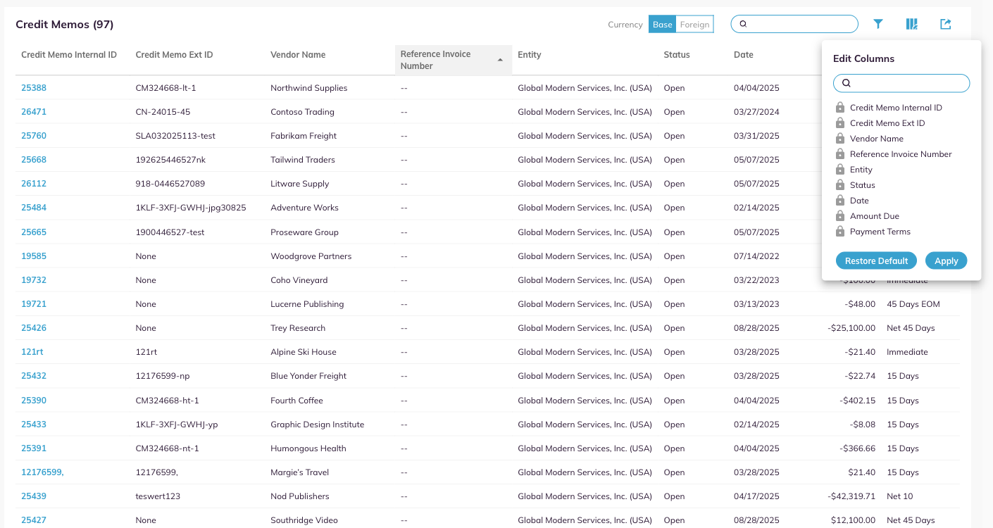Click sort arrow on Reference Invoice Number
This screenshot has width=993, height=528.
click(500, 60)
